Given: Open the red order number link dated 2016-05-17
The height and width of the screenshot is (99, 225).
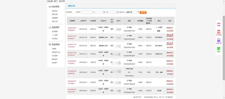Looking at the screenshot, I should 72,82.
